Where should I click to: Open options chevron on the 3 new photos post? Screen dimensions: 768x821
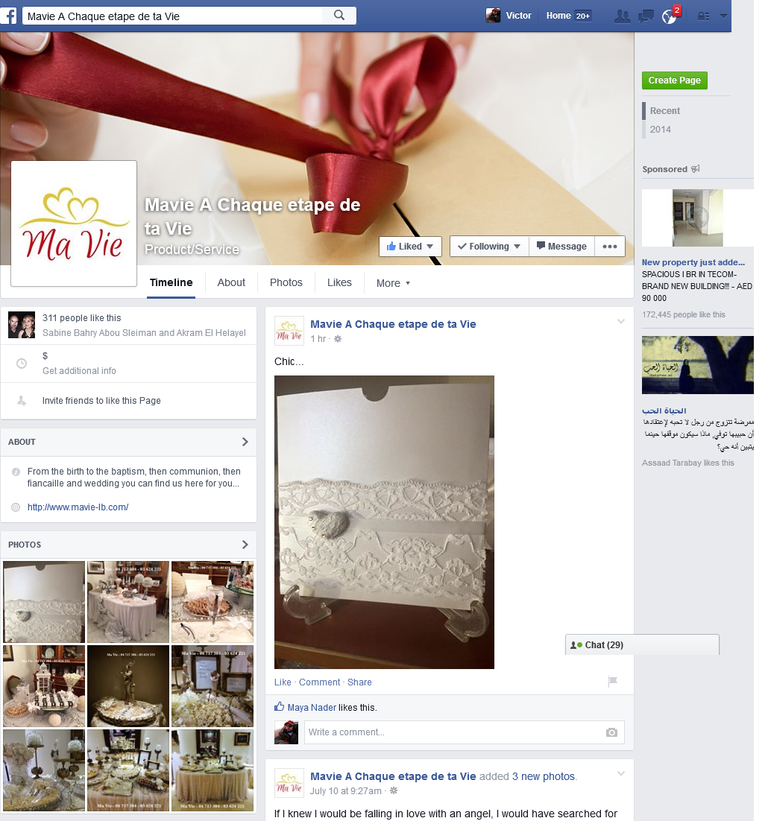[621, 774]
